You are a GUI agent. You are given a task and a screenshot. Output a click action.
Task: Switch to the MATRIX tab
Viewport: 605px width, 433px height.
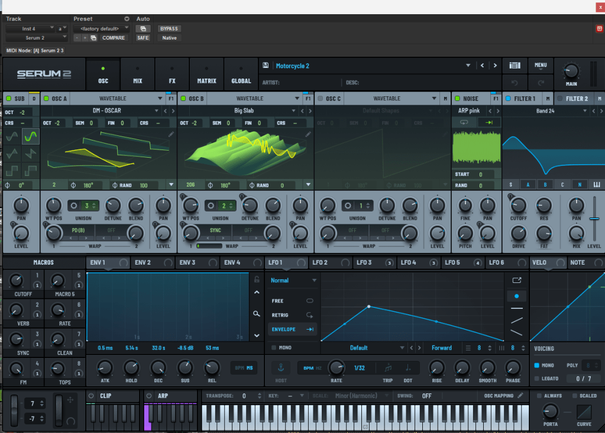(206, 75)
